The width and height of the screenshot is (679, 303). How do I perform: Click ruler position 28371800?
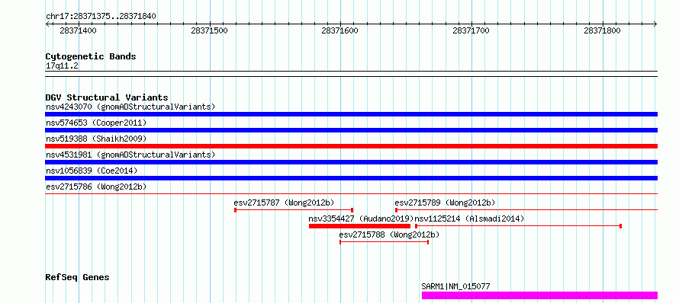point(603,30)
